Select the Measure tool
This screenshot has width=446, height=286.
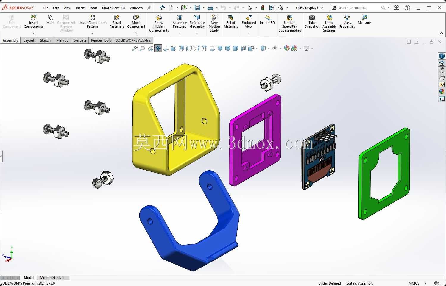(x=364, y=20)
